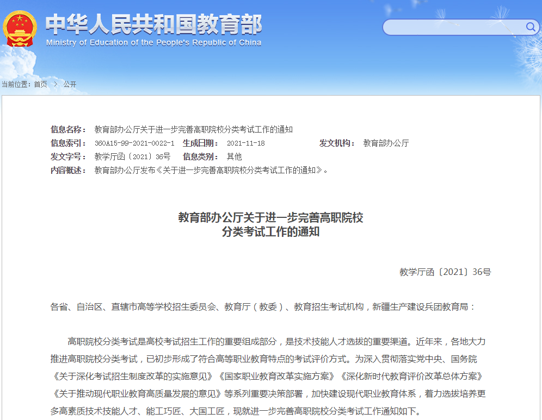Click the breadcrumb arrow between 首页 and 公开
Viewport: 542px width, 420px height.
click(56, 84)
